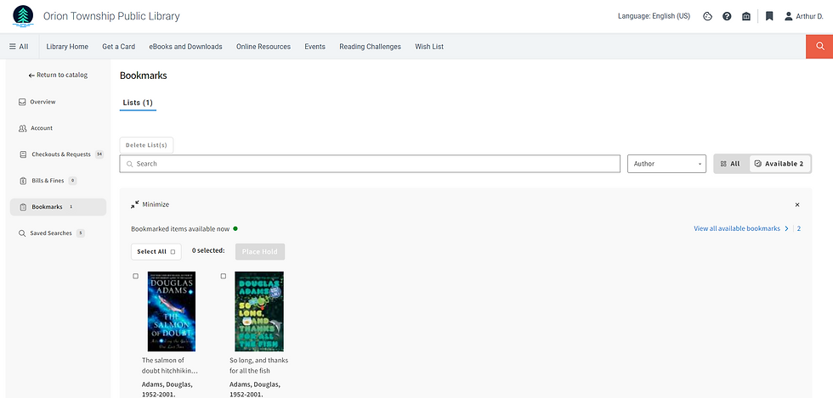The width and height of the screenshot is (833, 398).
Task: Open the Events page
Action: coord(314,47)
